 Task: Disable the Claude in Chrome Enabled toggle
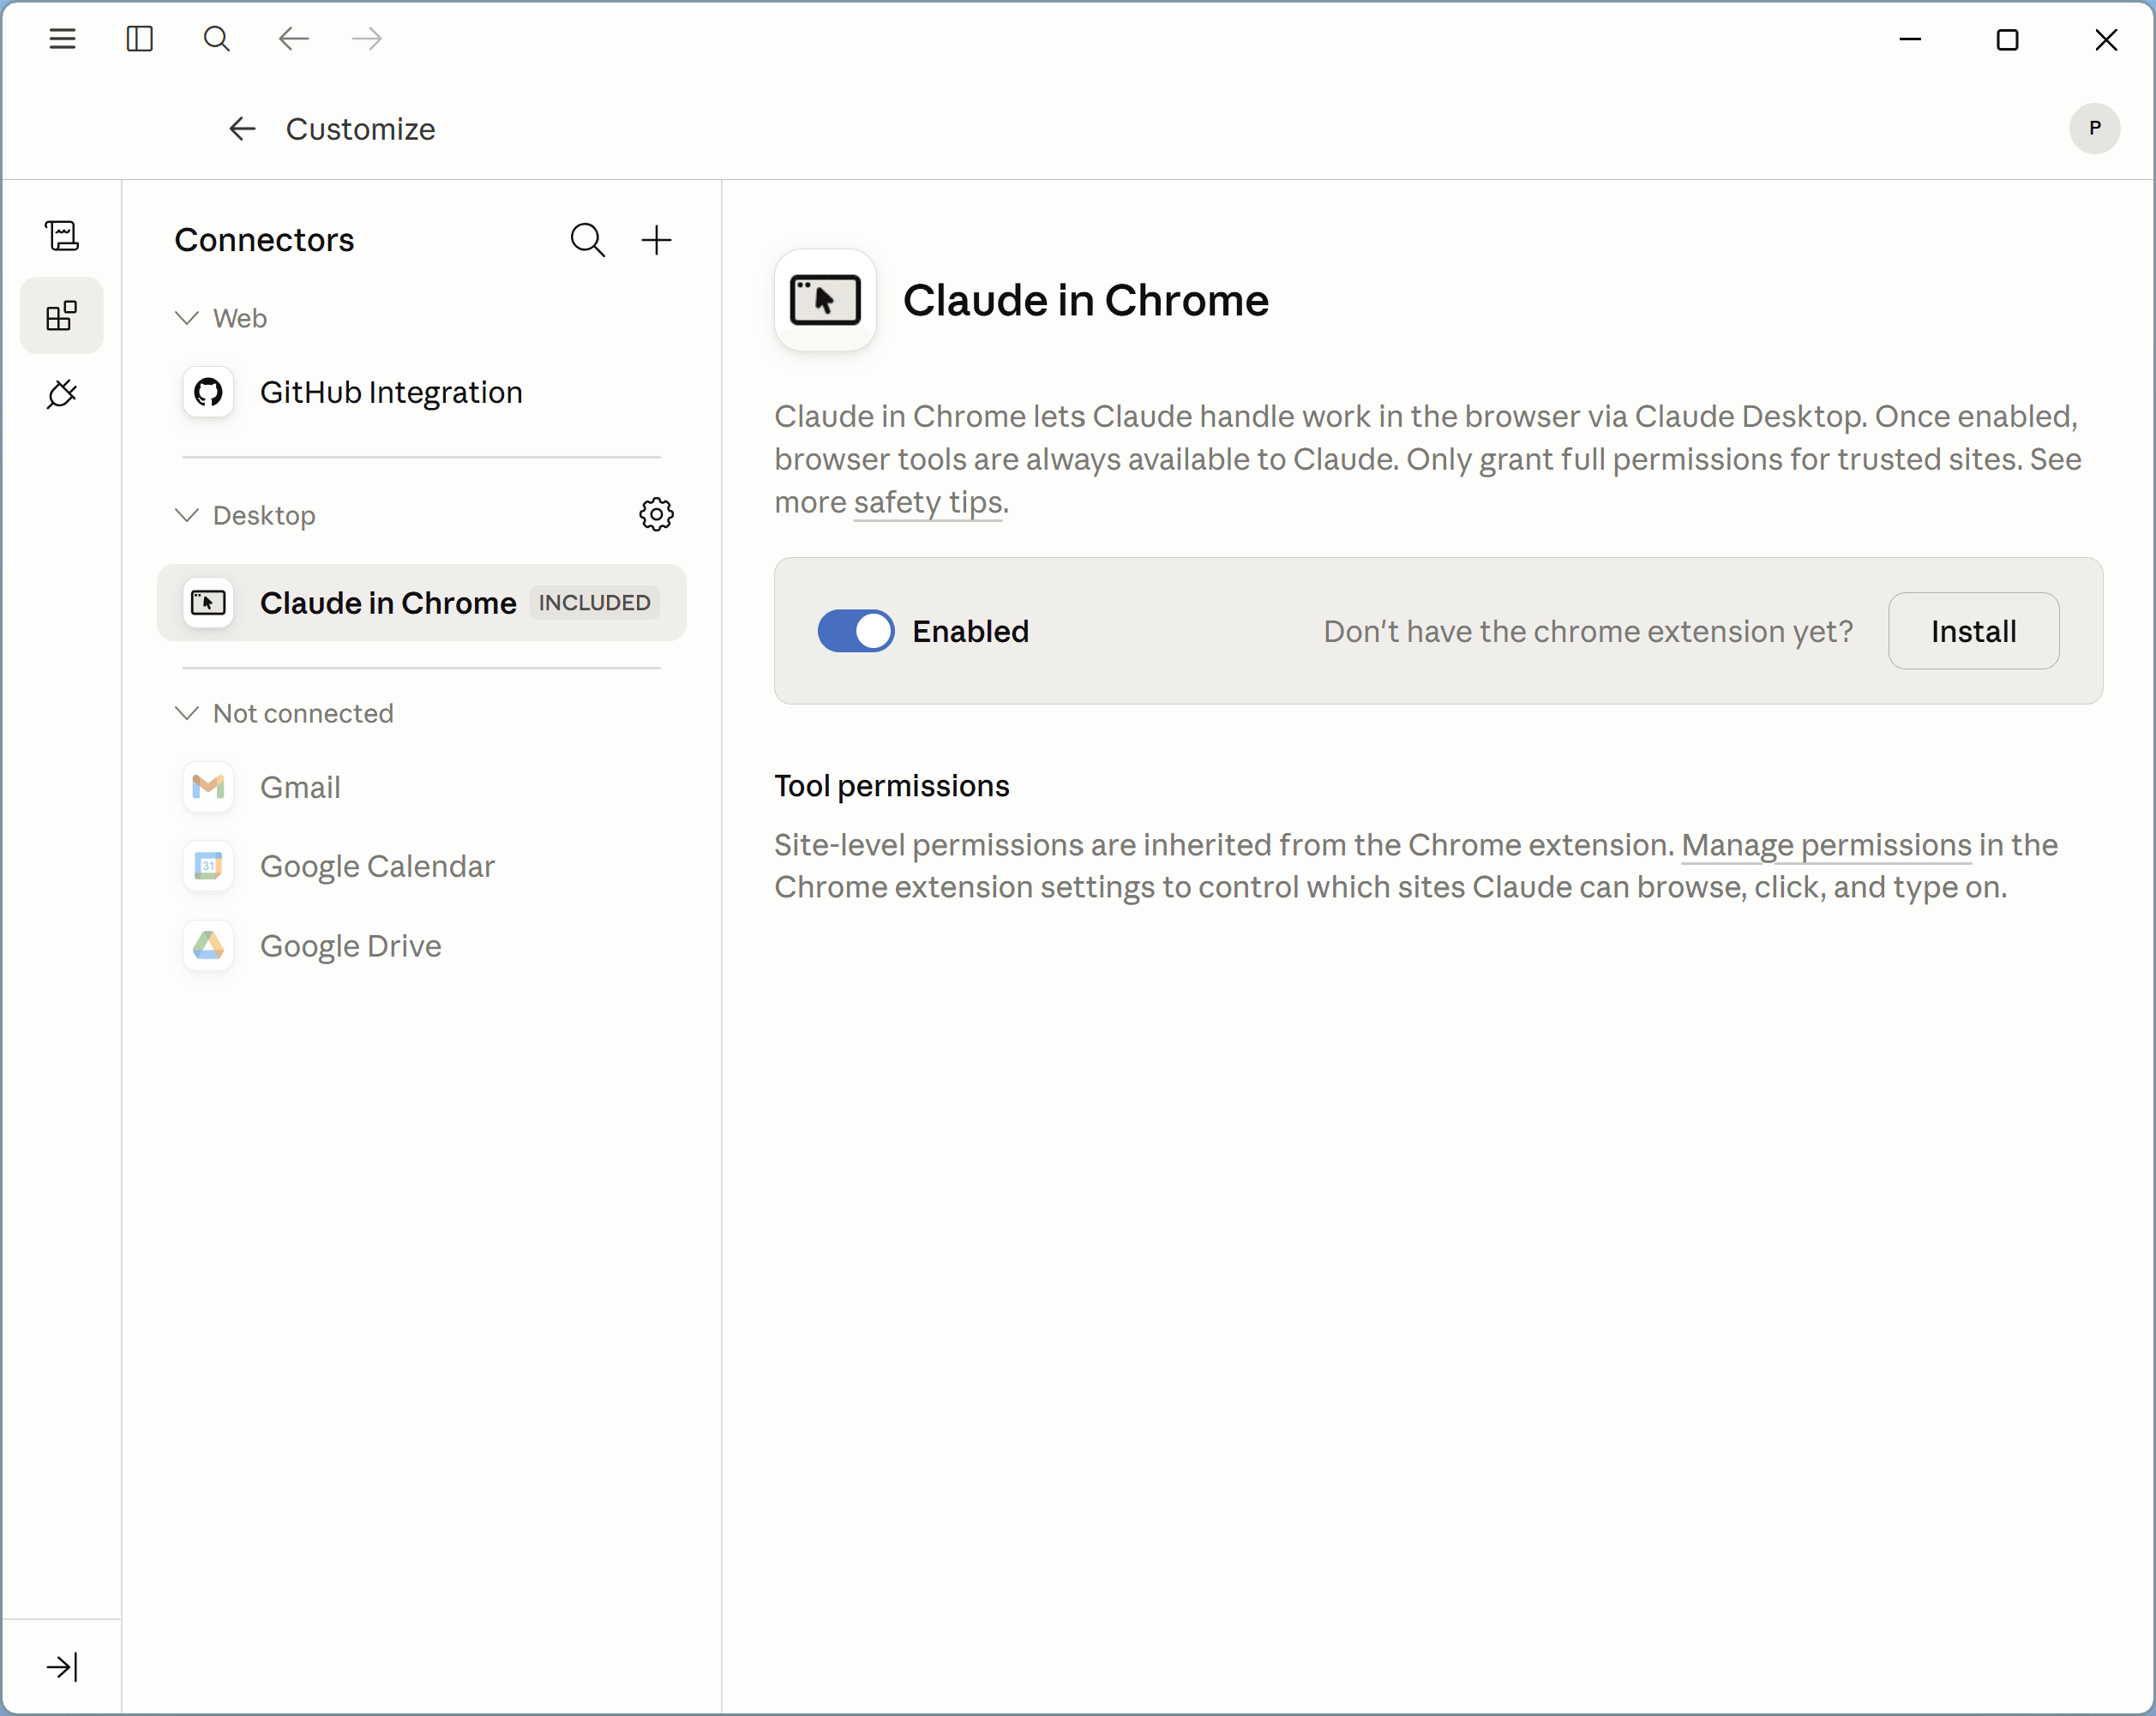click(x=856, y=631)
